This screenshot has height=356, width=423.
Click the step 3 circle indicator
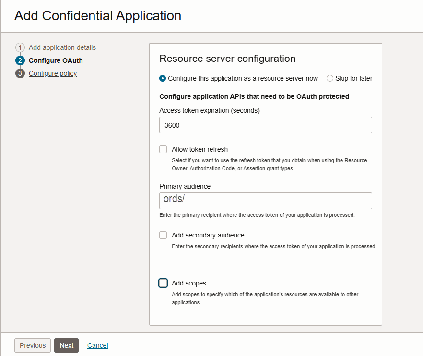(x=20, y=73)
